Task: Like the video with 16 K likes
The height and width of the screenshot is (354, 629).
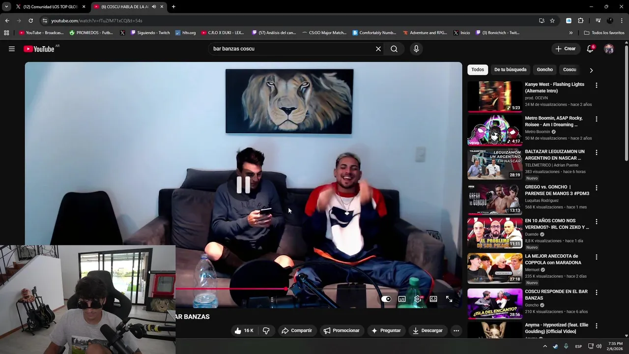Action: tap(244, 330)
